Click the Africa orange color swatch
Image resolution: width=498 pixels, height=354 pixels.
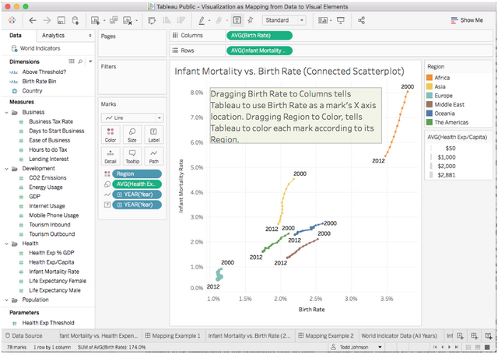point(430,78)
